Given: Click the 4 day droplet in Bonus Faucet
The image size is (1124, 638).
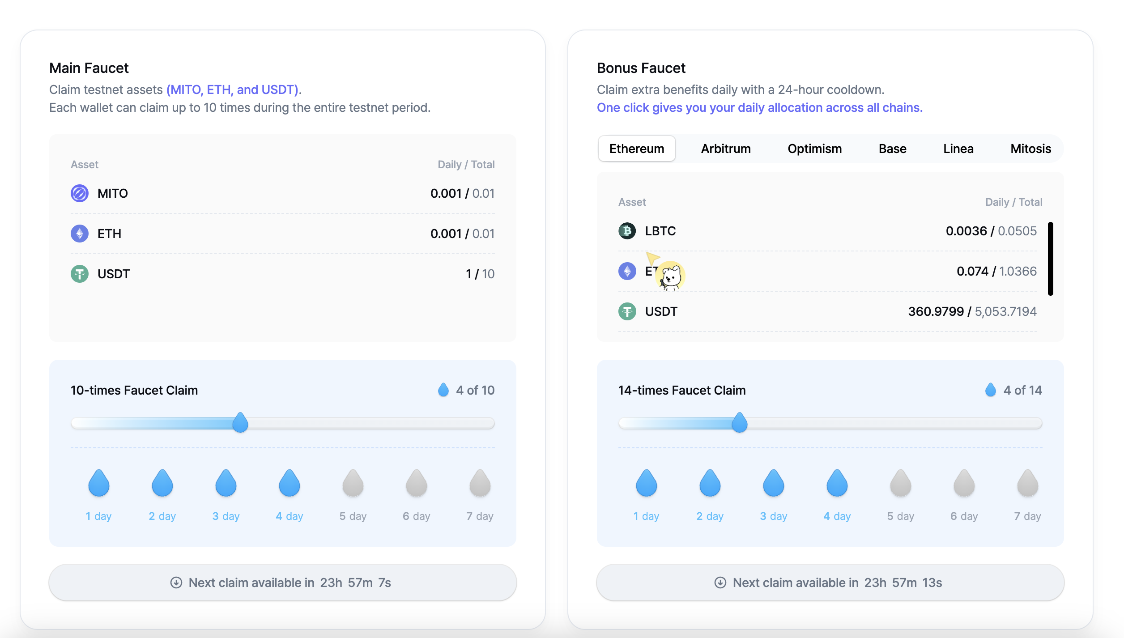Looking at the screenshot, I should (x=837, y=483).
